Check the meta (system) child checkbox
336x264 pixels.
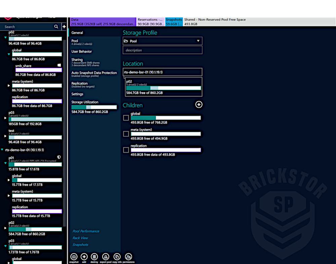pos(126,134)
